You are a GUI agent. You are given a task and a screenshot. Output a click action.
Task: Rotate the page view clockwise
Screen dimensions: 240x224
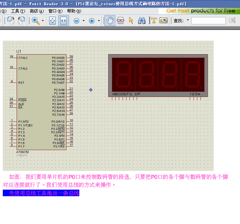[10, 20]
